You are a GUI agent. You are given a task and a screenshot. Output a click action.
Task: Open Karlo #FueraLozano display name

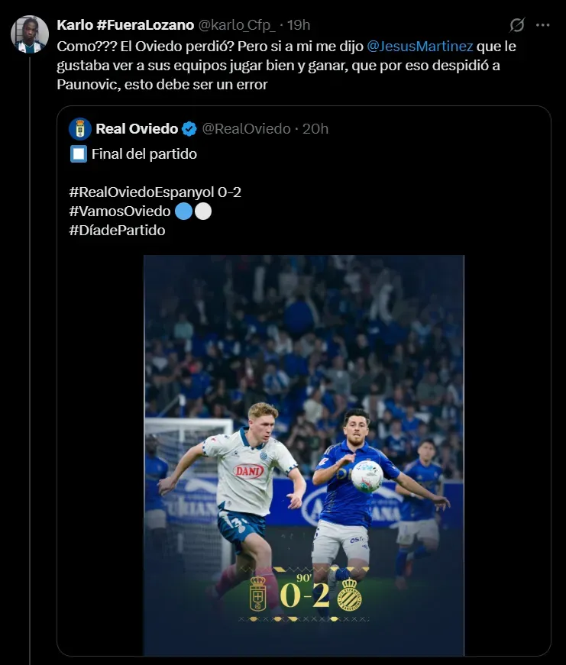125,25
